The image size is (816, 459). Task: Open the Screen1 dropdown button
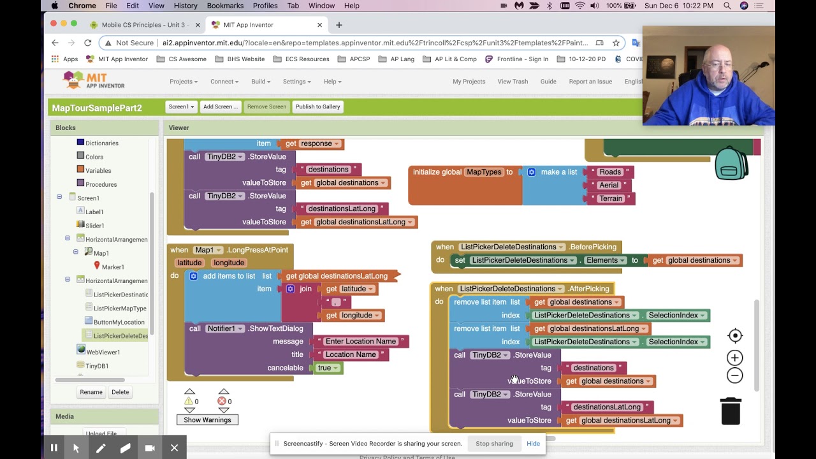pyautogui.click(x=181, y=106)
